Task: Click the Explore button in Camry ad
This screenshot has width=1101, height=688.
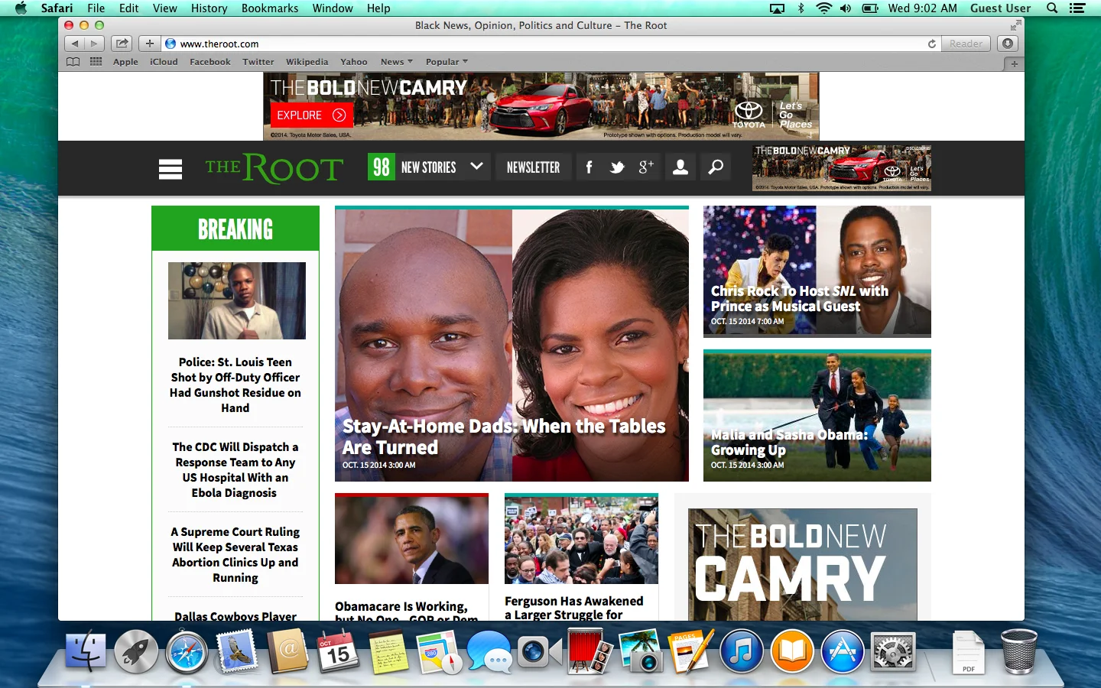Action: (311, 115)
